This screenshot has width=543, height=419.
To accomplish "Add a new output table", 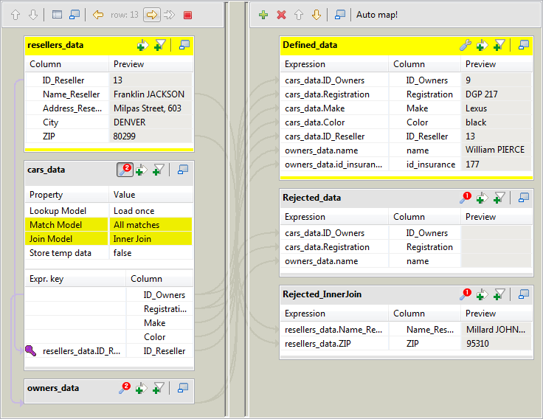I will tap(263, 15).
